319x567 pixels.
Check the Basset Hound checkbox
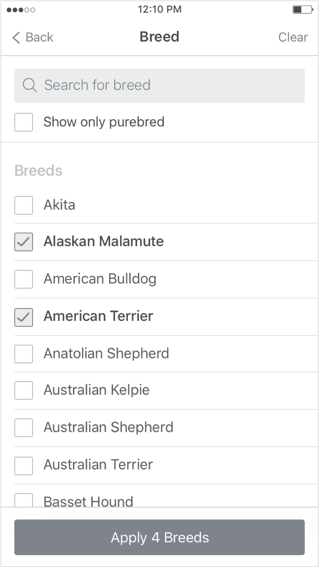24,500
